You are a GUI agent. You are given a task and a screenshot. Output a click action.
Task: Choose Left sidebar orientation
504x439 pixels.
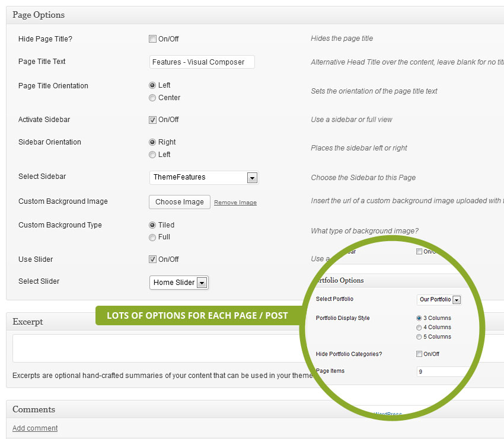(152, 155)
